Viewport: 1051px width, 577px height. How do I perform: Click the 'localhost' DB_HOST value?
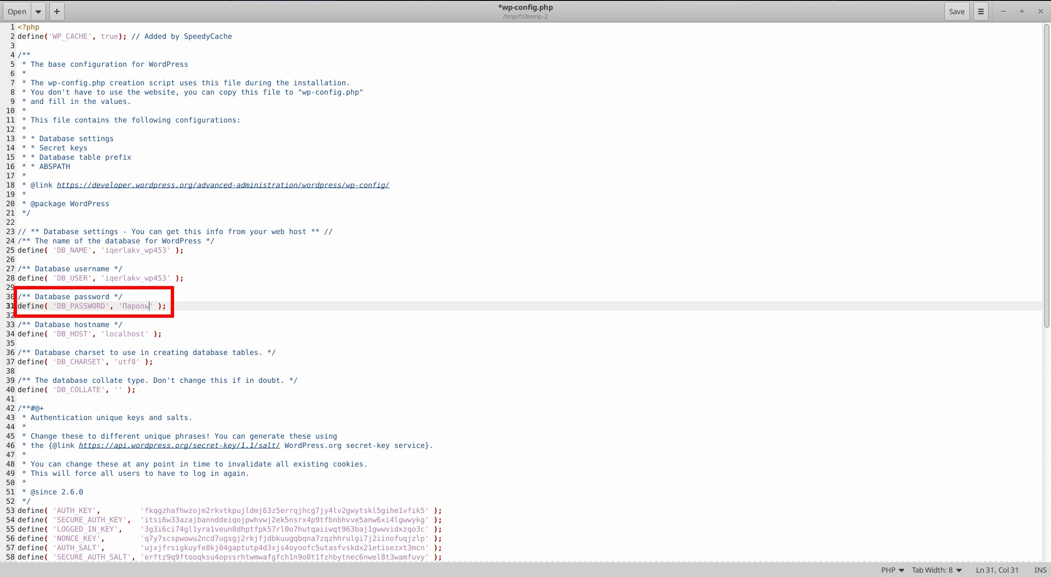(x=125, y=334)
